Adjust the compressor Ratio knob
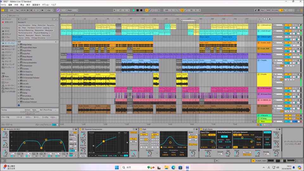Image resolution: width=304 pixels, height=171 pixels. tap(83, 135)
